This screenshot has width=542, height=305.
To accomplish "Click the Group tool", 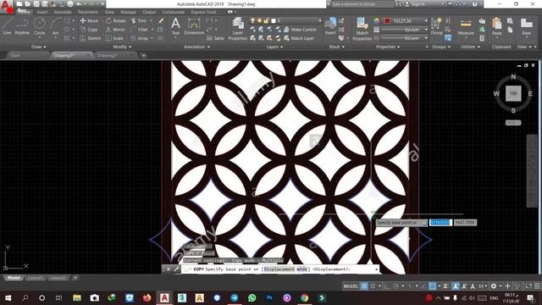I will tap(437, 26).
